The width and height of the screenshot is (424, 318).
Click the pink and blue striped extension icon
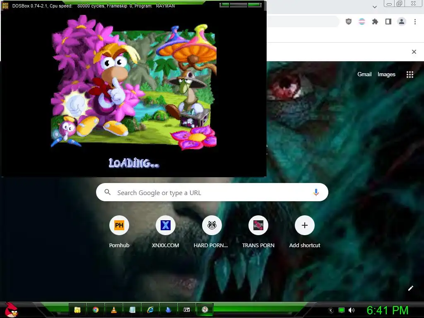point(362,22)
